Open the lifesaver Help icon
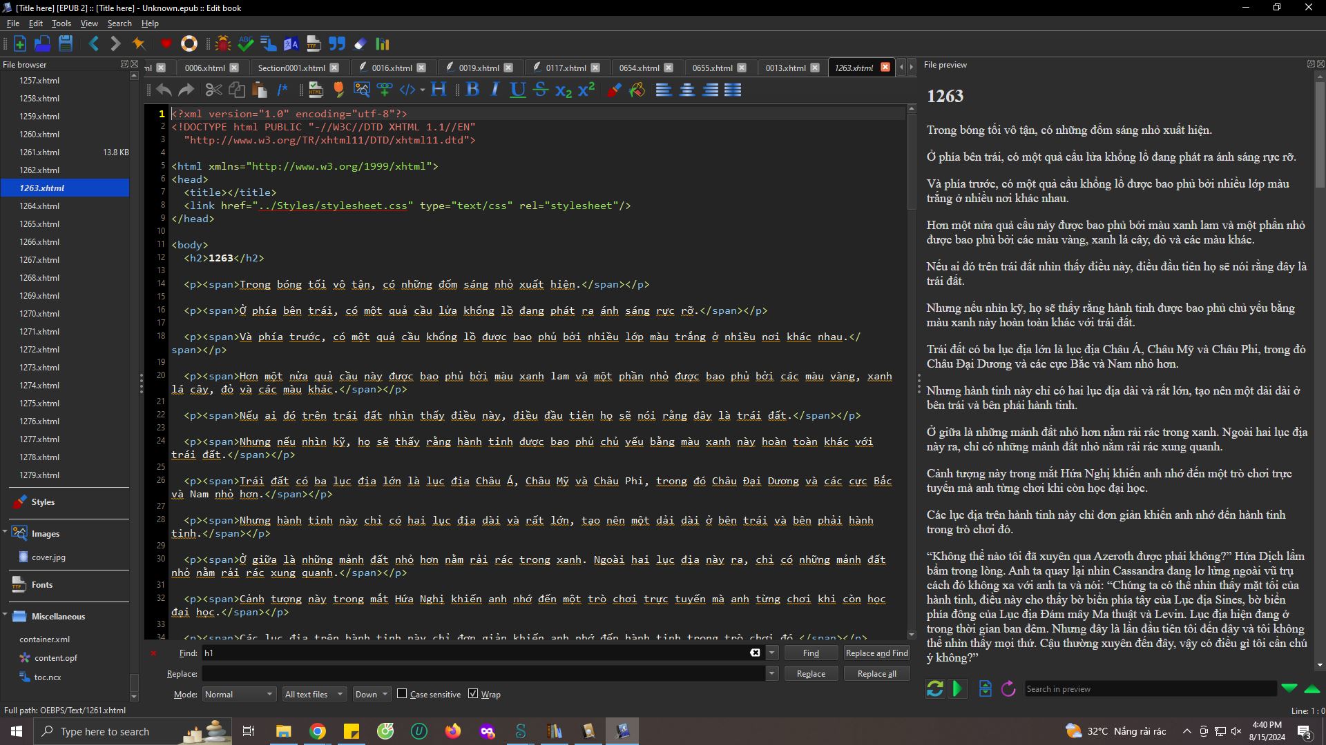This screenshot has height=745, width=1326. (189, 44)
